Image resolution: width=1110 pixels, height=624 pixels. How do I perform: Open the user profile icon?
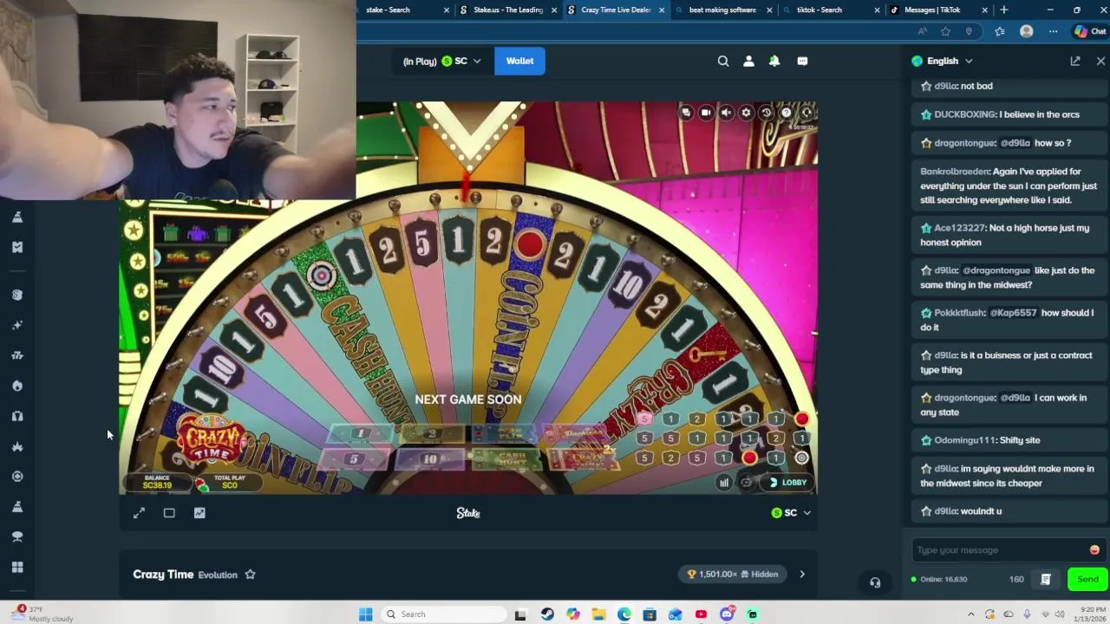[x=749, y=61]
